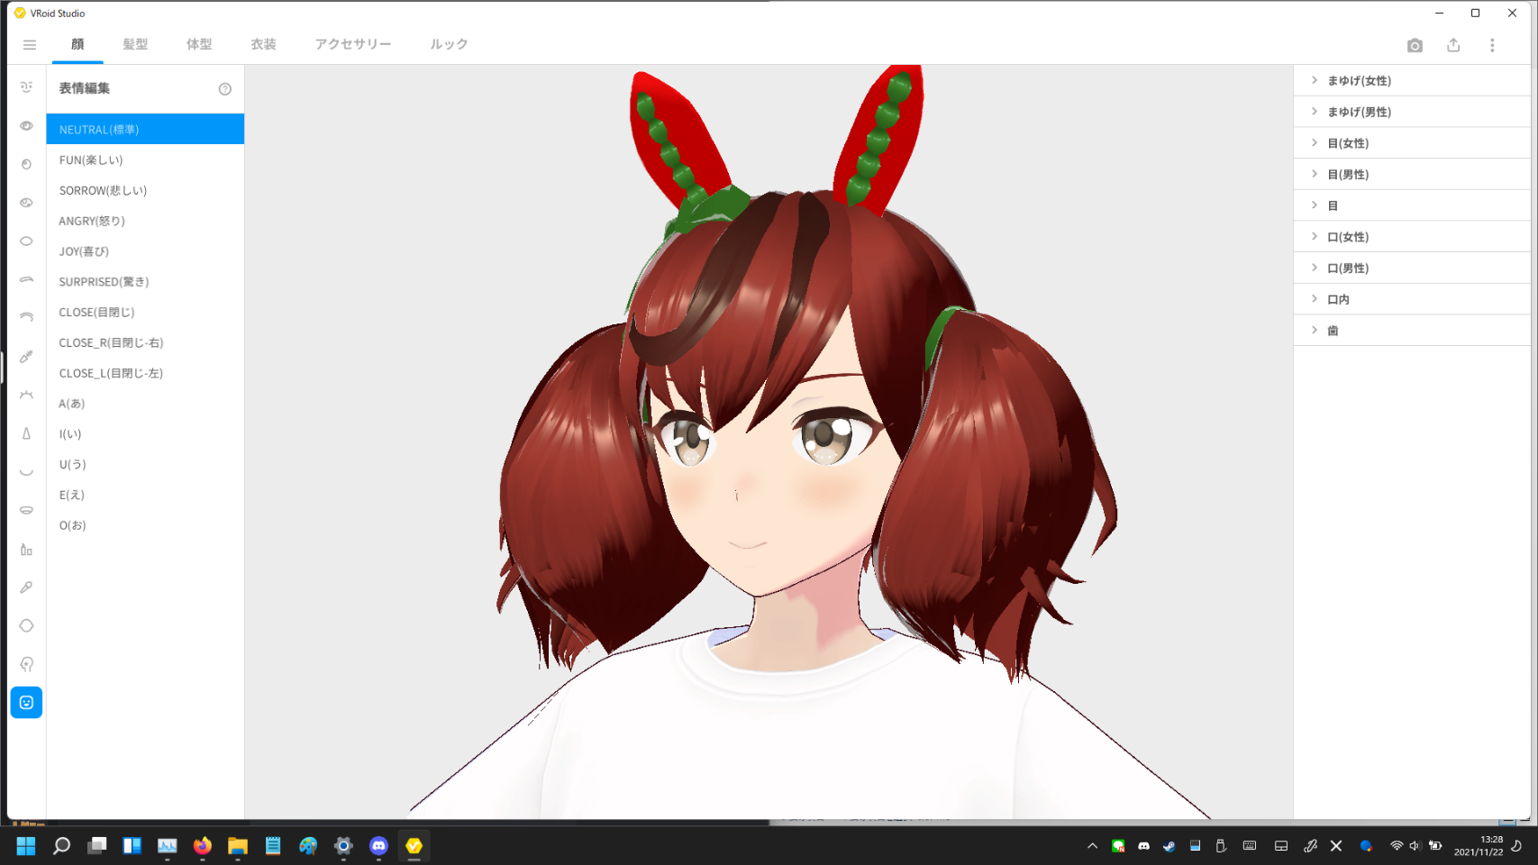Select the SURPRISED(驚き) expression
Viewport: 1538px width, 865px height.
coord(145,282)
